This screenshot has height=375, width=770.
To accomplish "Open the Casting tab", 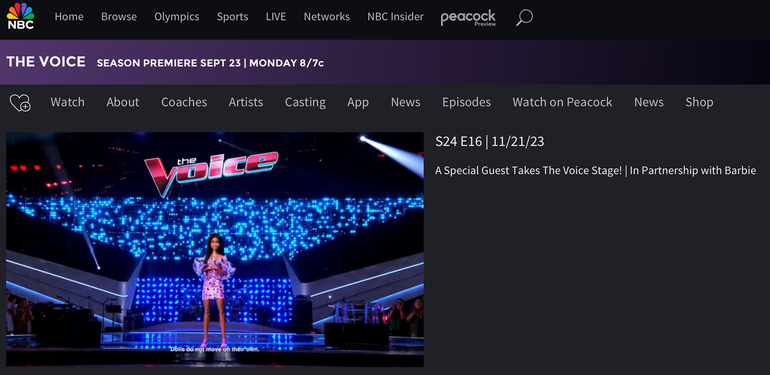I will [x=305, y=103].
